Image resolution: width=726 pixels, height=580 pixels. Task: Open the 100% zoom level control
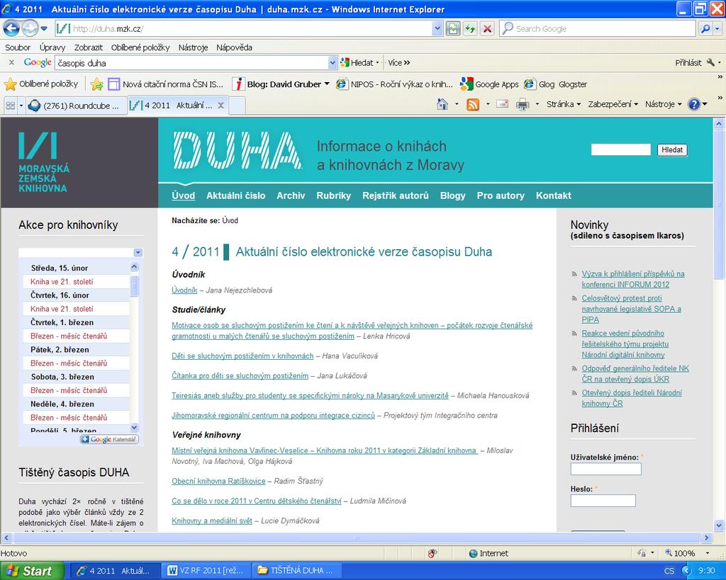pos(687,554)
